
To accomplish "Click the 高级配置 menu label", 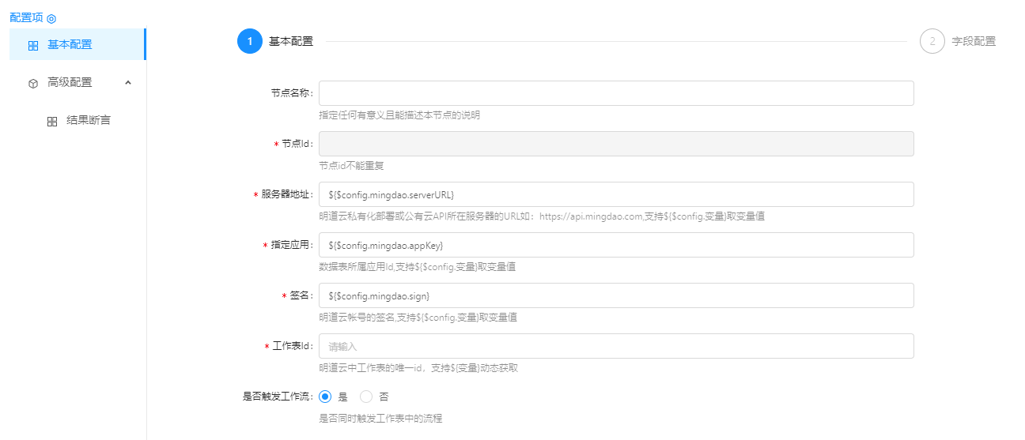I will [70, 82].
